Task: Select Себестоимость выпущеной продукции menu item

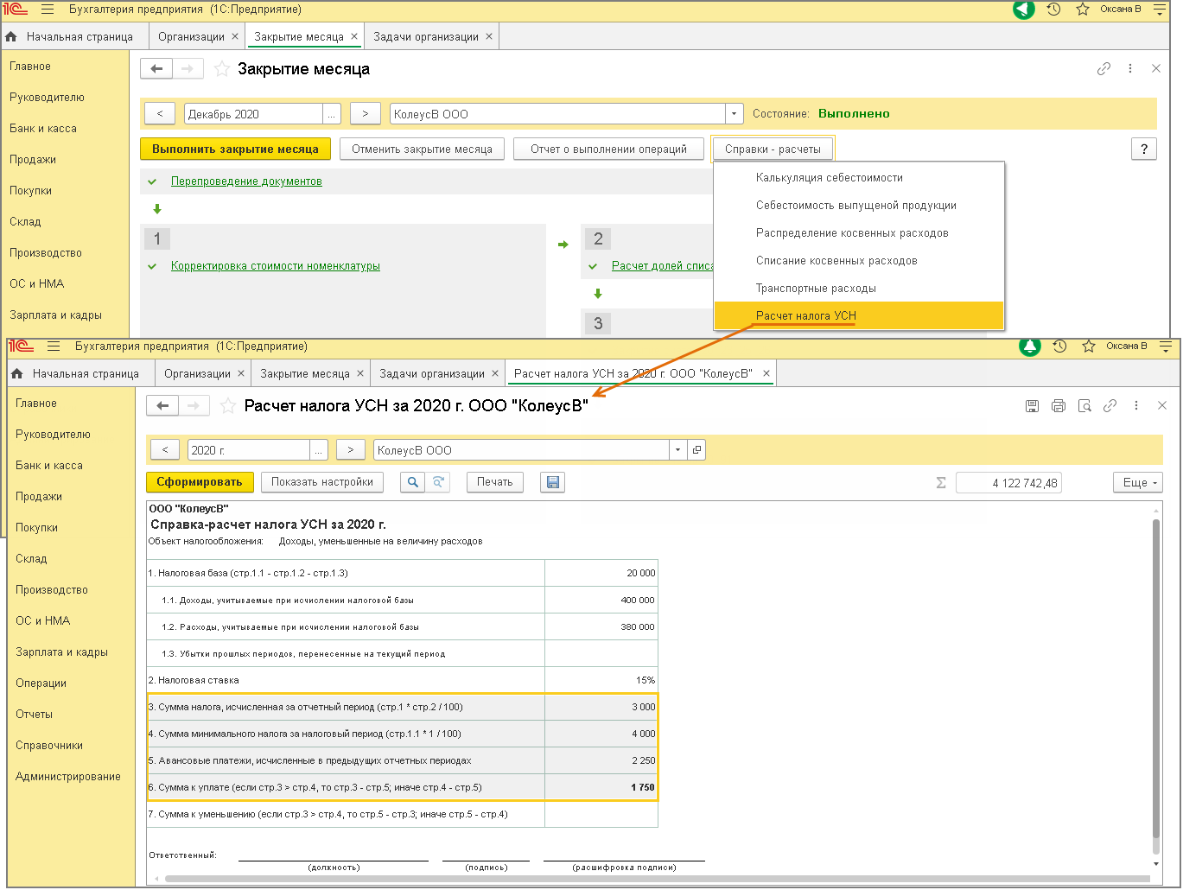Action: click(x=859, y=206)
